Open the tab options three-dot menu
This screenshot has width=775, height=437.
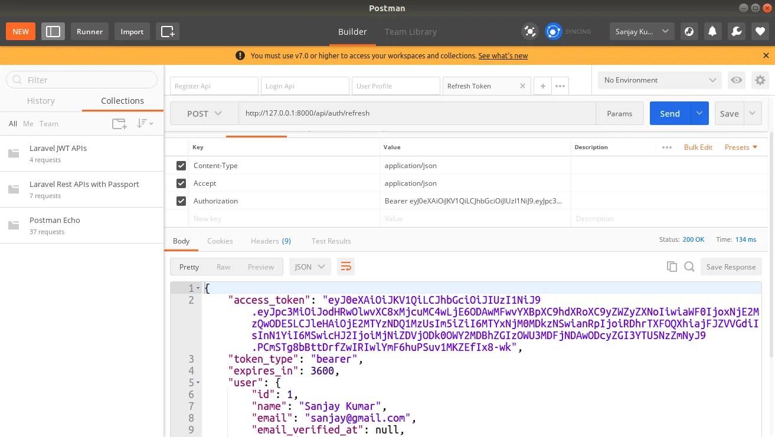coord(560,86)
